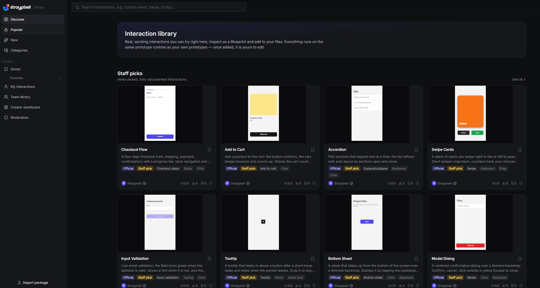Viewport: 540px width, 288px height.
Task: Focus the search interactions field
Action: click(159, 7)
